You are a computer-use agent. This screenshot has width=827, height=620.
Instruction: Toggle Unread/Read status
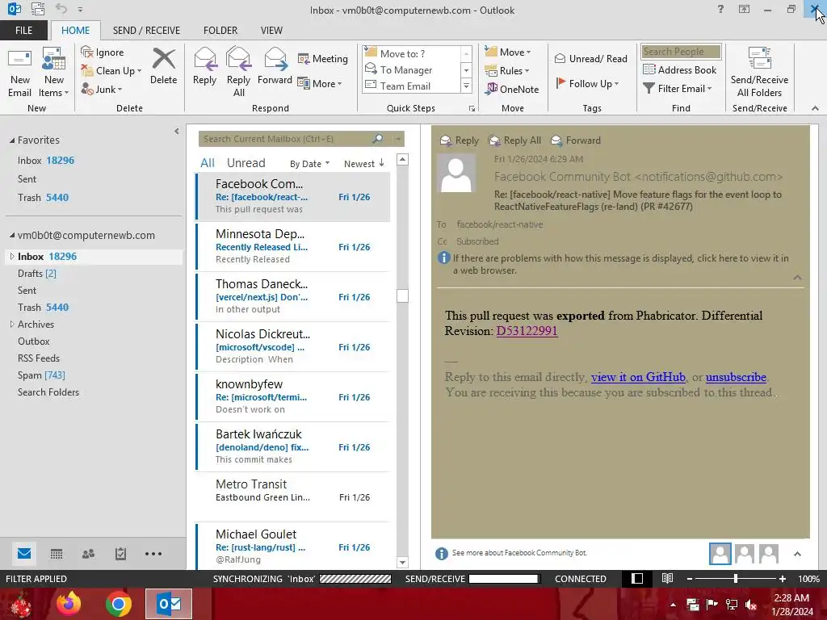590,58
